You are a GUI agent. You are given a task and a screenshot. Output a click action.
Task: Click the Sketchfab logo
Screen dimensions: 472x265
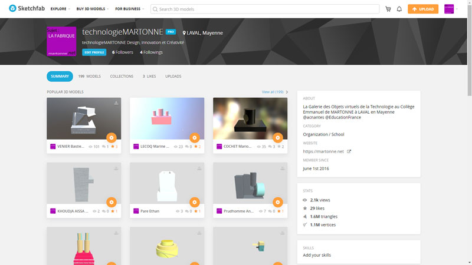pos(27,8)
